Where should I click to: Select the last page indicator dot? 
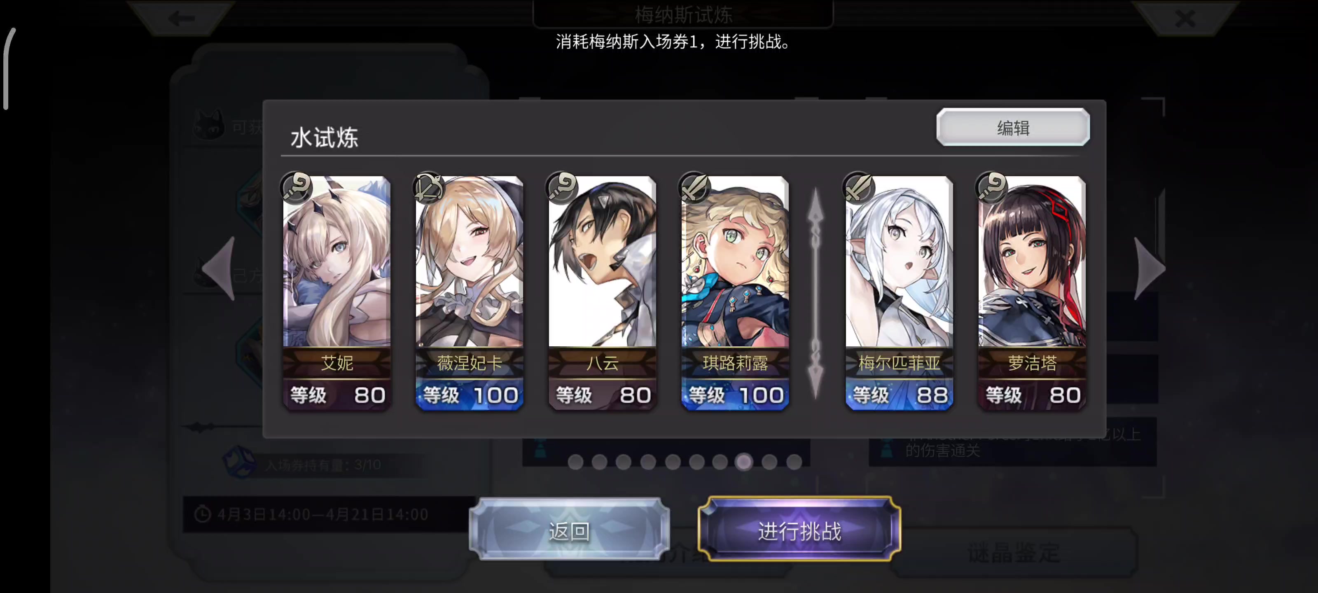pyautogui.click(x=794, y=462)
